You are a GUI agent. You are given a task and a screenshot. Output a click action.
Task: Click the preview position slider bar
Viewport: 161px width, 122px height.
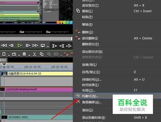click(x=36, y=39)
